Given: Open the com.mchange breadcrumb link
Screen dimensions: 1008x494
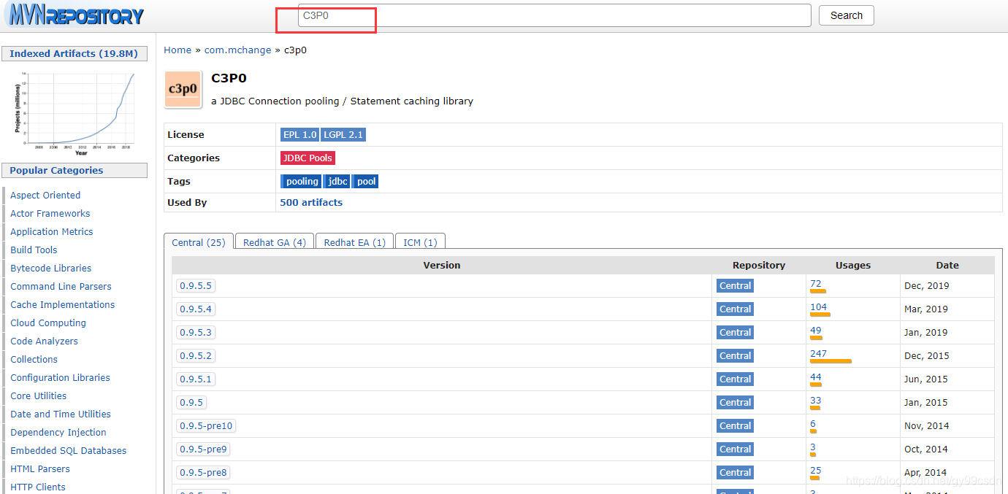Looking at the screenshot, I should point(237,50).
